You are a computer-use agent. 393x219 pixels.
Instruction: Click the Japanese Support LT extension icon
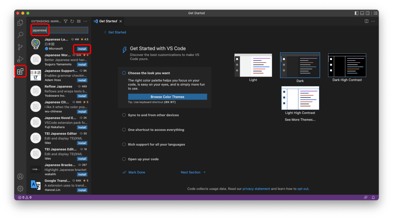point(35,75)
